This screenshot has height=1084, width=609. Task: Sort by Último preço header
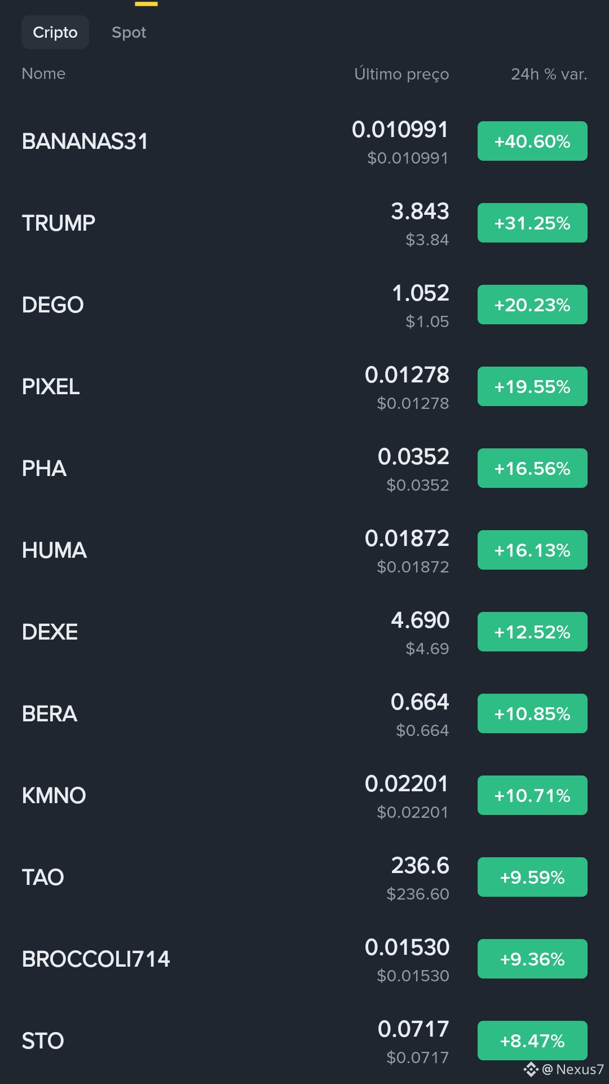tap(401, 74)
